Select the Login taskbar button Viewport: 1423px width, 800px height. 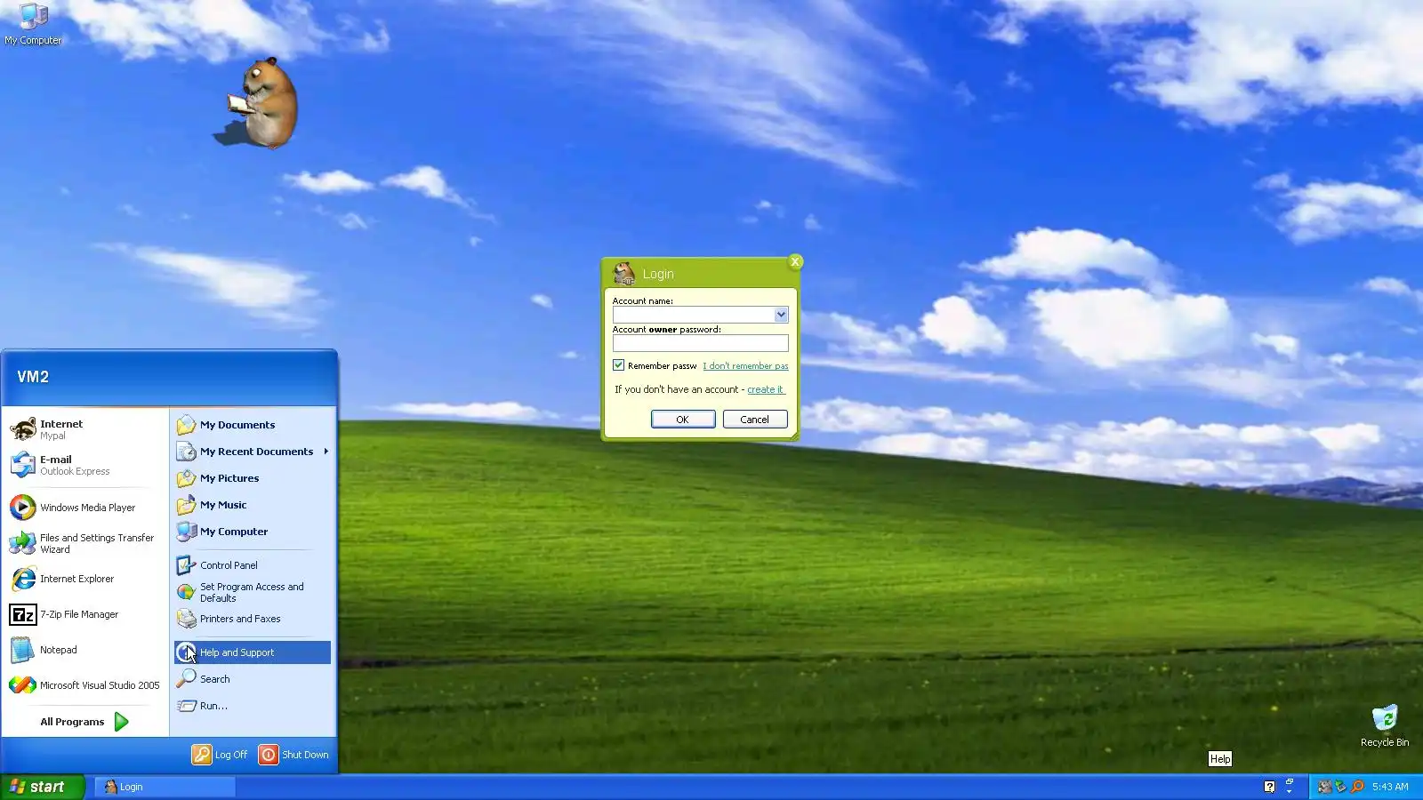pyautogui.click(x=165, y=787)
